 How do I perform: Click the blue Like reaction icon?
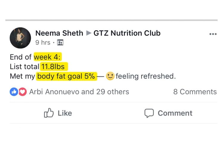(x=13, y=92)
